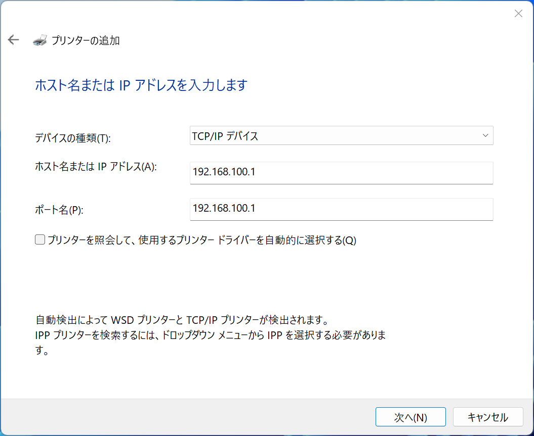This screenshot has width=534, height=436.
Task: Select the 192.168.100.1 host address text
Action: tap(220, 172)
